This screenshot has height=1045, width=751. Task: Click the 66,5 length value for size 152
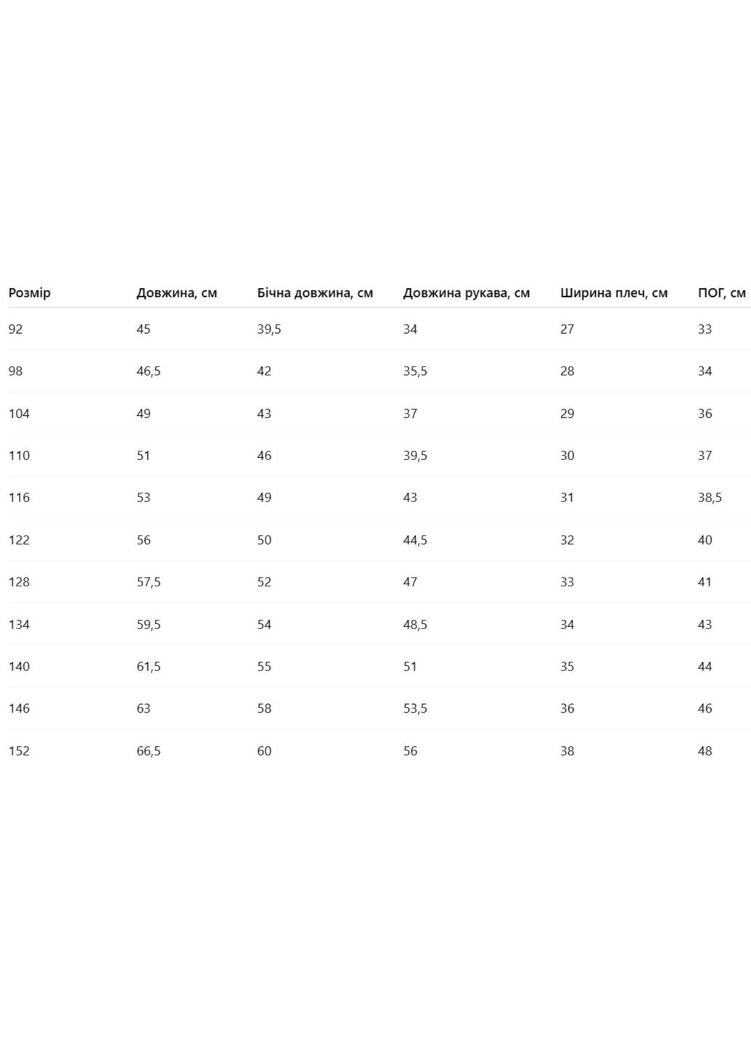(x=149, y=751)
